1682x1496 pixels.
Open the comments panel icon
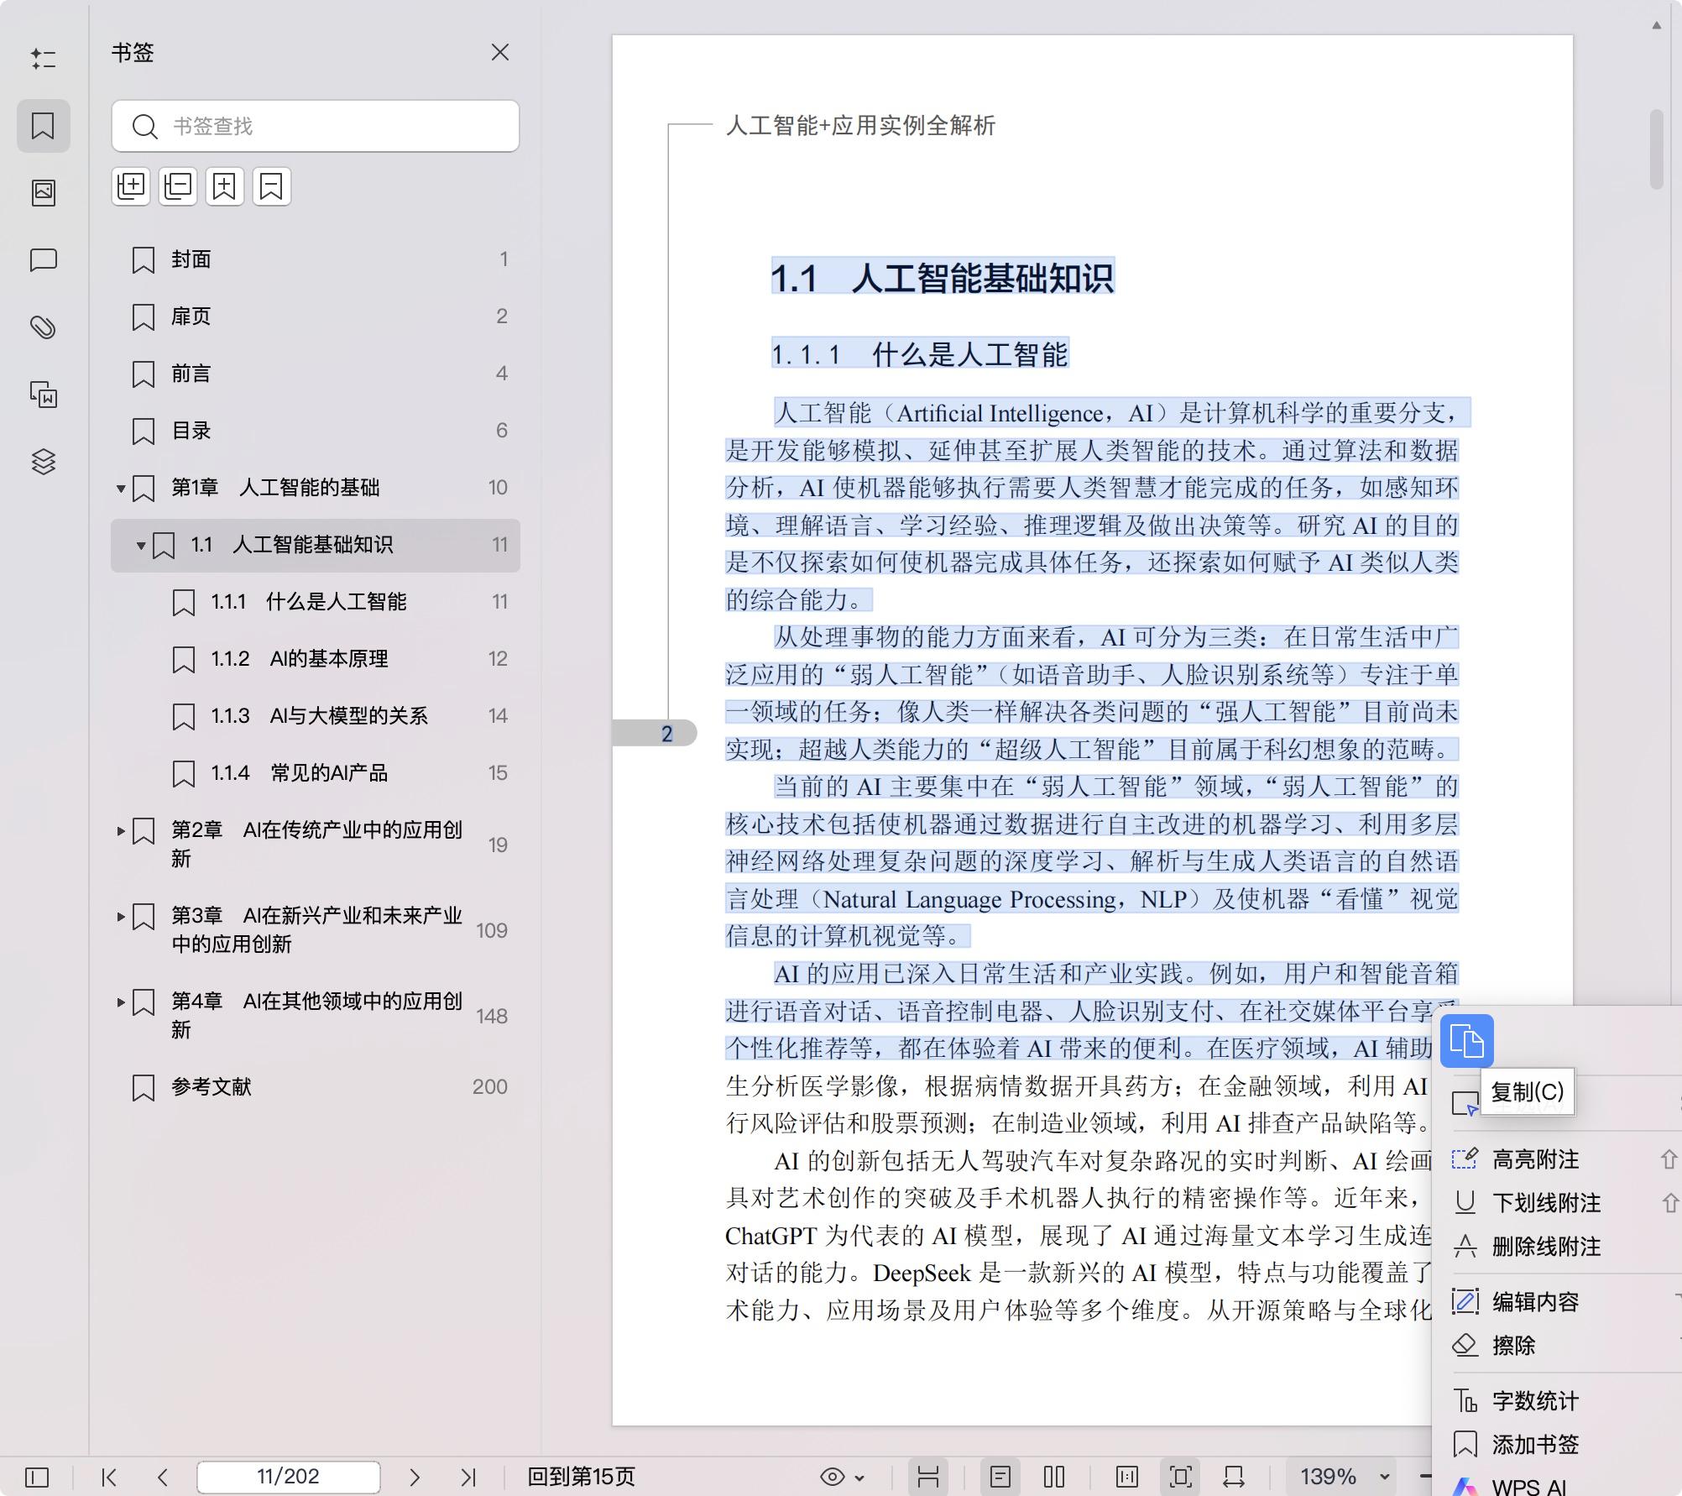(44, 260)
